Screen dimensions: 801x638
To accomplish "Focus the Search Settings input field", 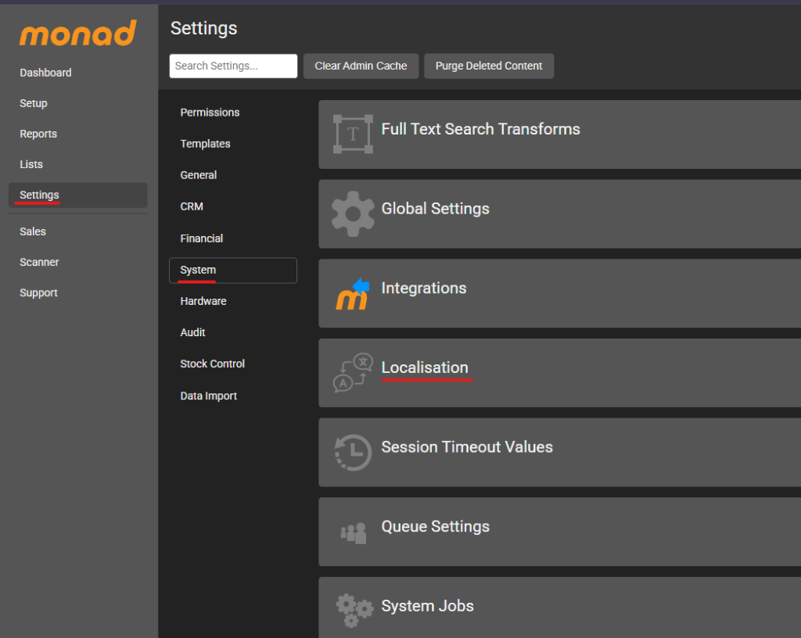I will [x=233, y=66].
